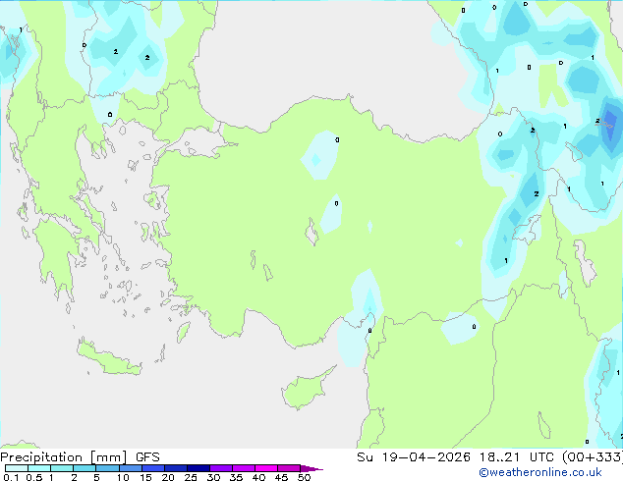
Task: Select the 35–40 mm legend color box
Action: point(243,468)
